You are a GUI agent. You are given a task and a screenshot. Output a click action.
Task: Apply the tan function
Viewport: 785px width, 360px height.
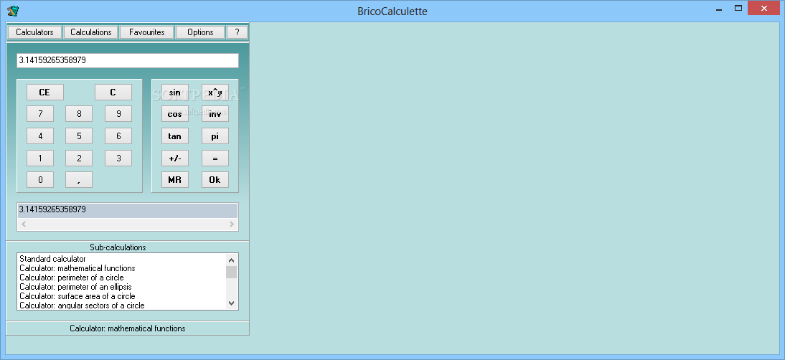click(174, 136)
